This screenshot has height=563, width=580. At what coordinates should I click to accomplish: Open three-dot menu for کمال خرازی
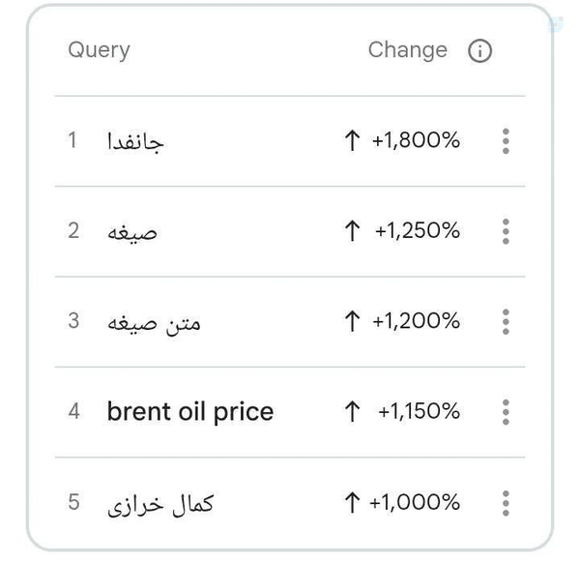tap(506, 503)
